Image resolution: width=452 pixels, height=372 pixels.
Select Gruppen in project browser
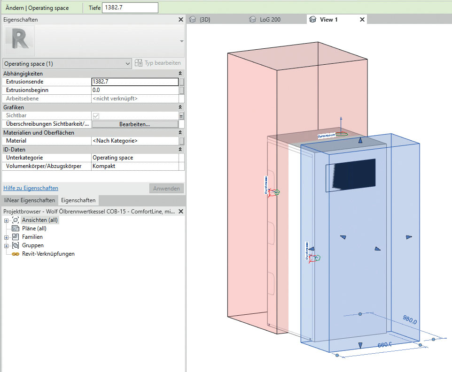coord(33,245)
